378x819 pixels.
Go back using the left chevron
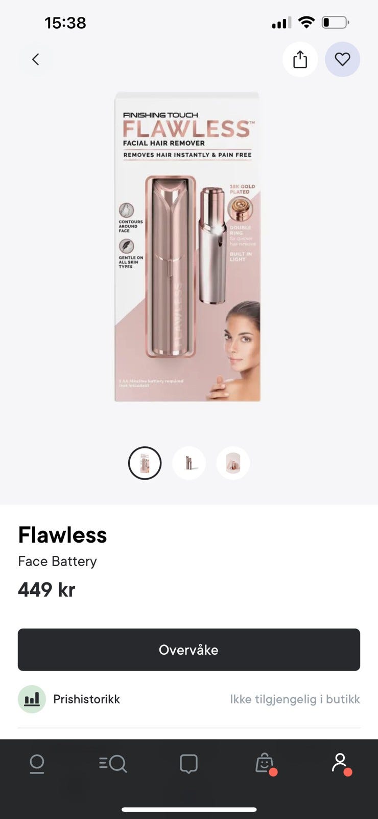[35, 59]
